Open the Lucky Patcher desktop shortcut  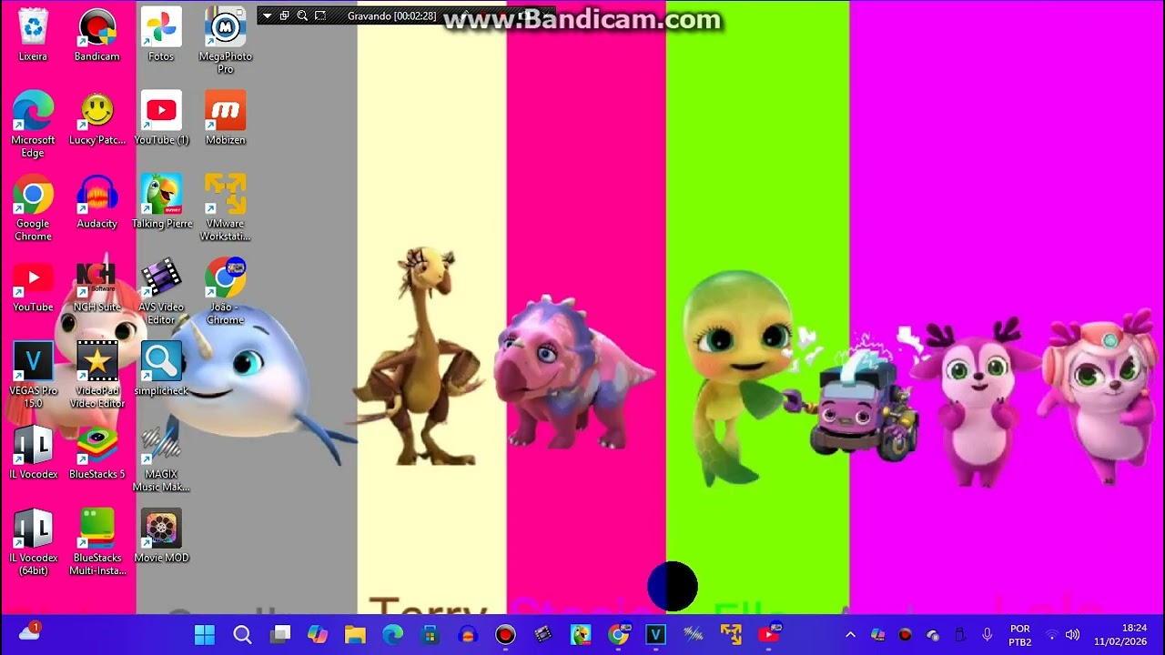96,119
